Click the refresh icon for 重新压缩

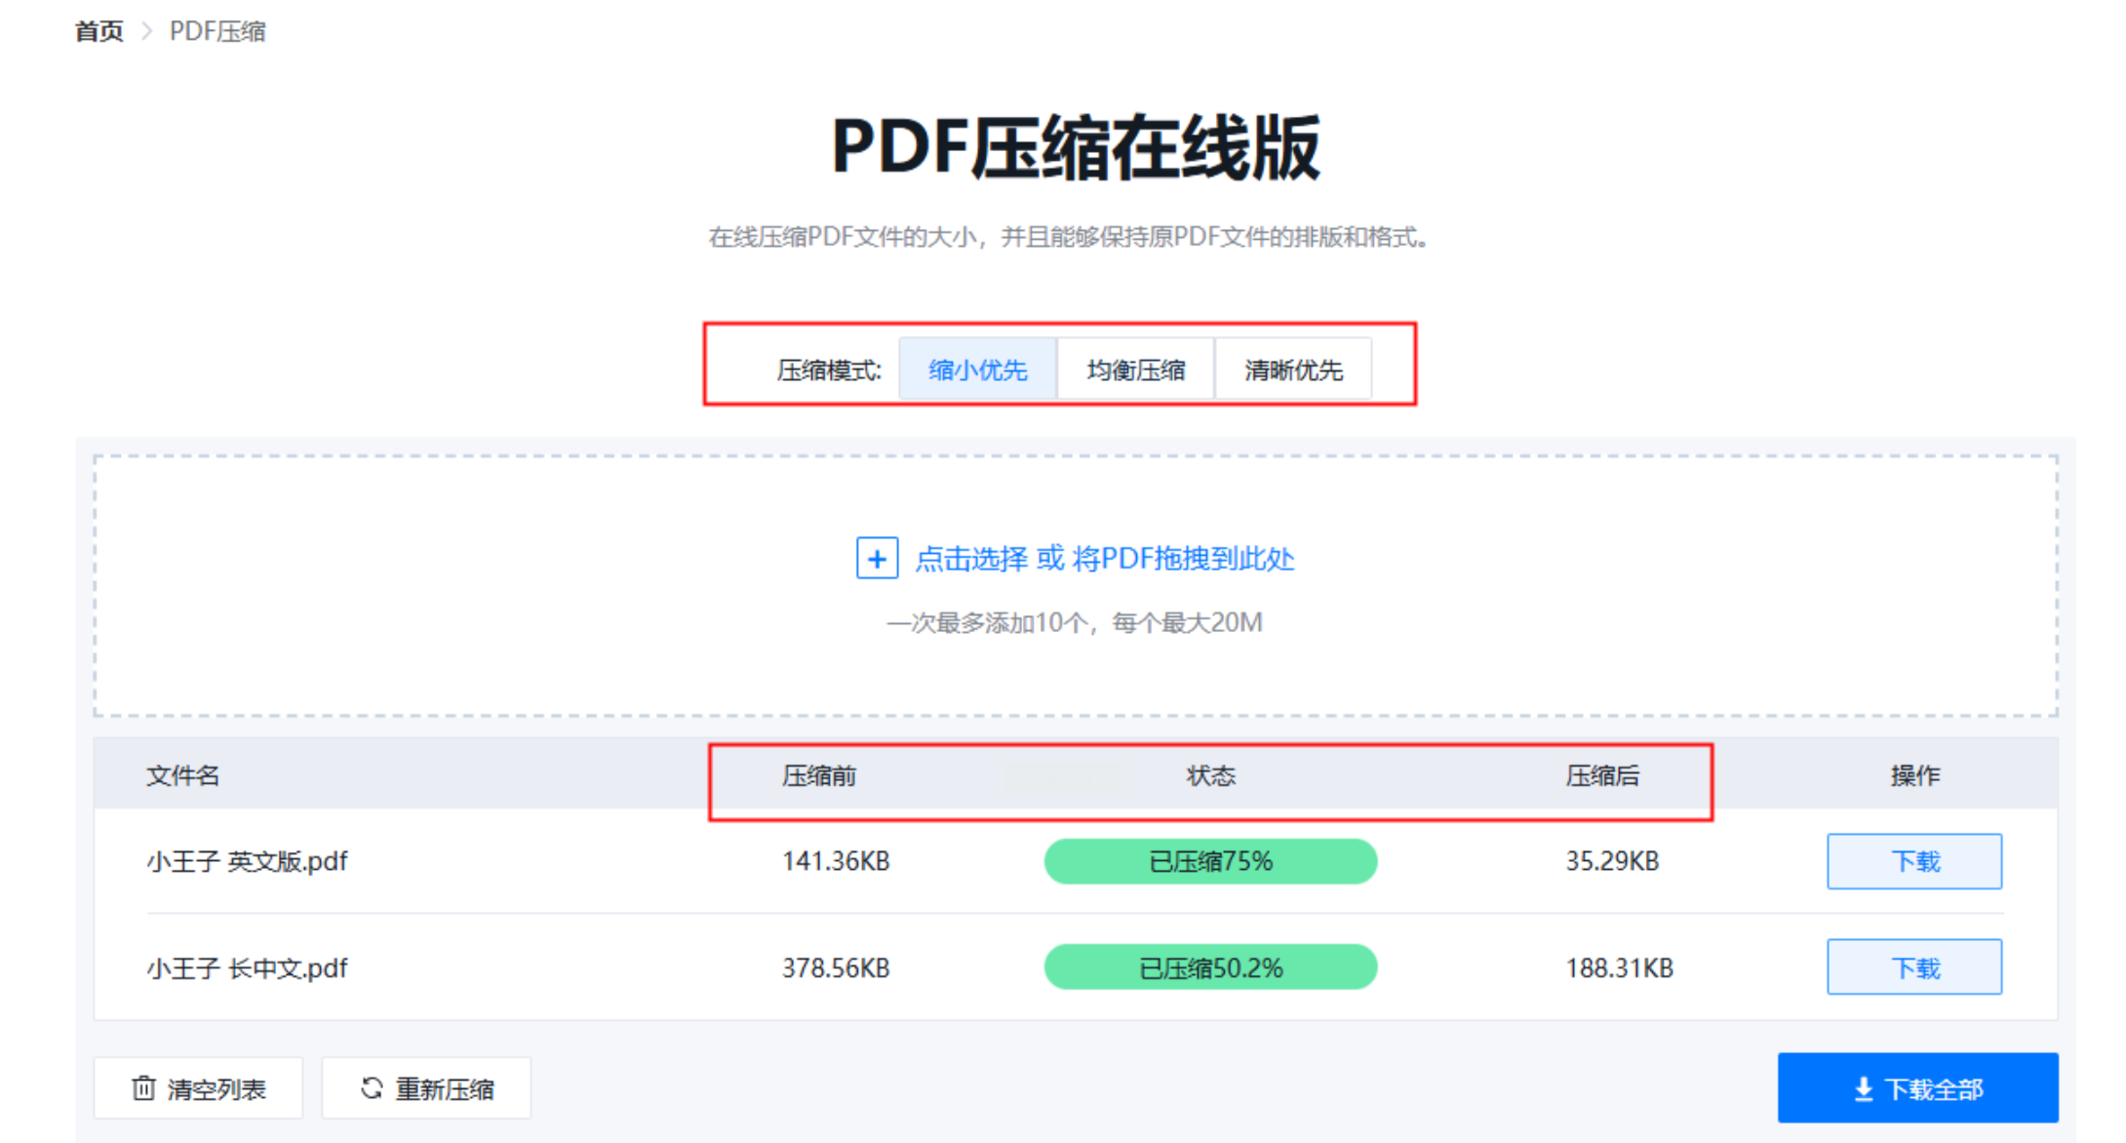click(x=372, y=1087)
